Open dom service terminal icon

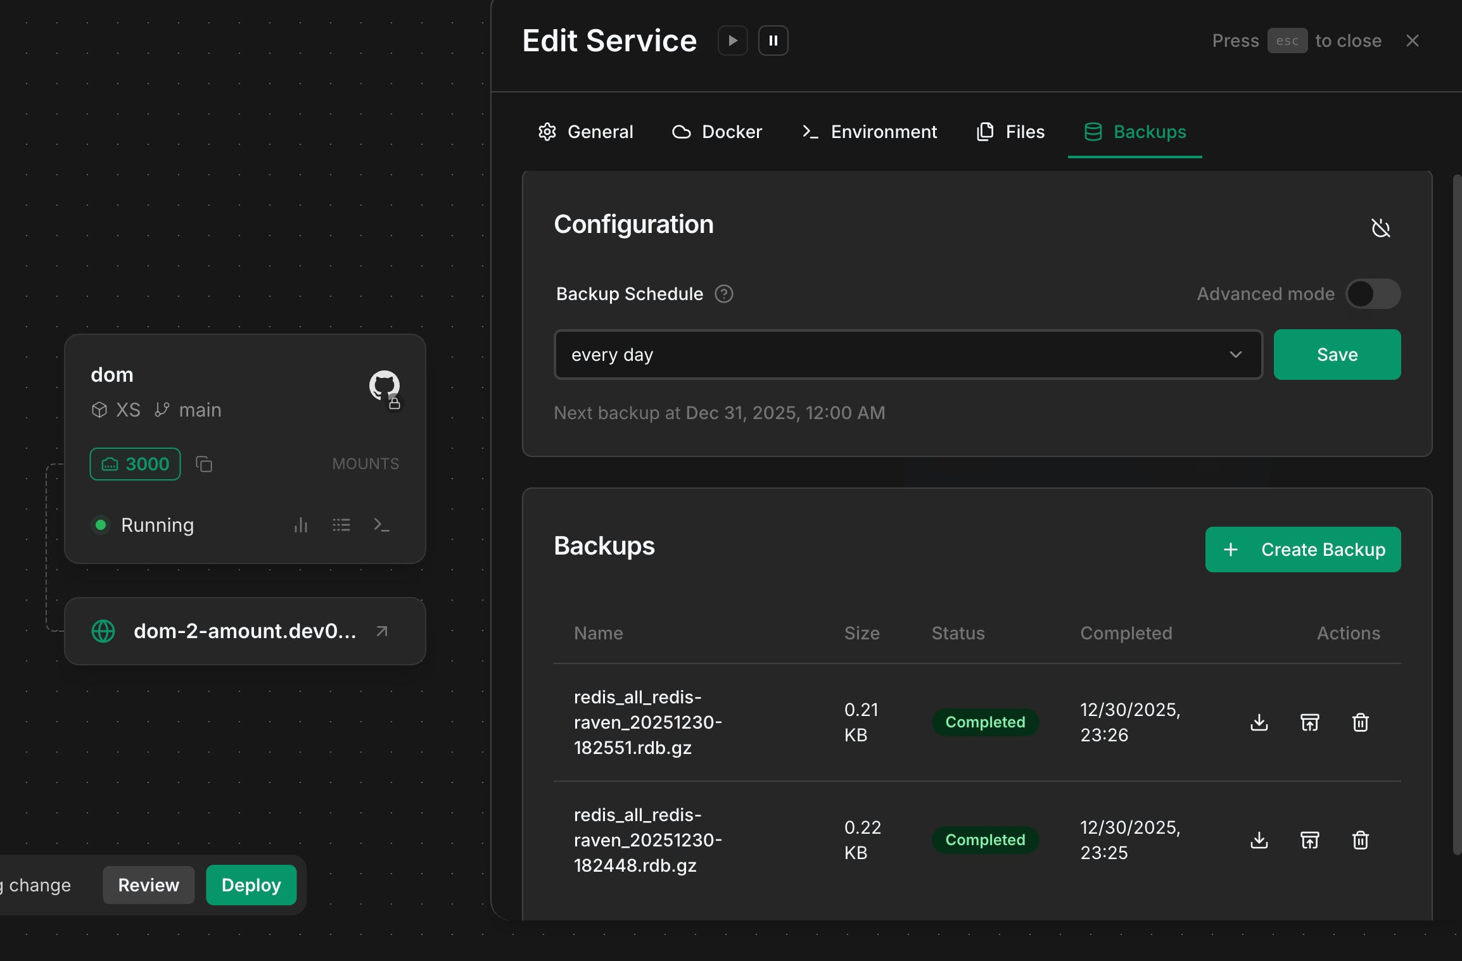(381, 525)
